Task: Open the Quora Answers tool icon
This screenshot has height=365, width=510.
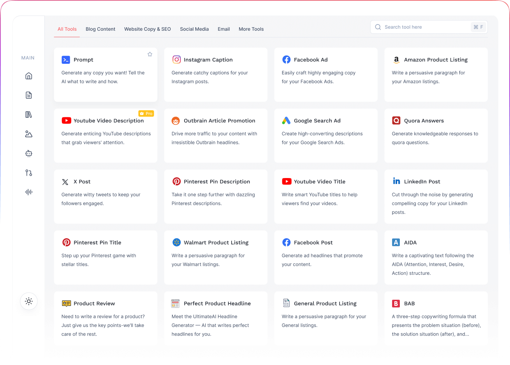Action: pyautogui.click(x=396, y=121)
